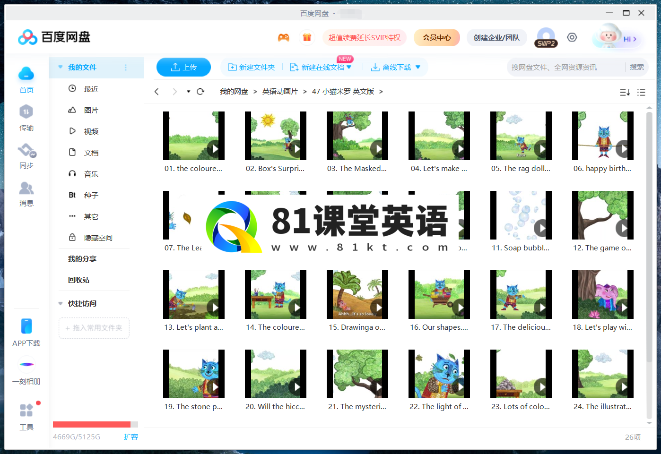The height and width of the screenshot is (454, 661).
Task: Click 英语动画片 in the breadcrumb
Action: [280, 92]
